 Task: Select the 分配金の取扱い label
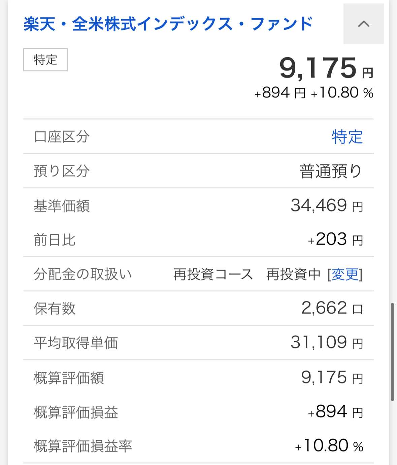coord(82,274)
